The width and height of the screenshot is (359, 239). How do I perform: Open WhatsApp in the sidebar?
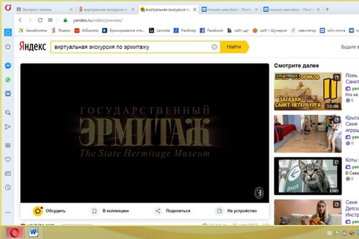[x=8, y=80]
